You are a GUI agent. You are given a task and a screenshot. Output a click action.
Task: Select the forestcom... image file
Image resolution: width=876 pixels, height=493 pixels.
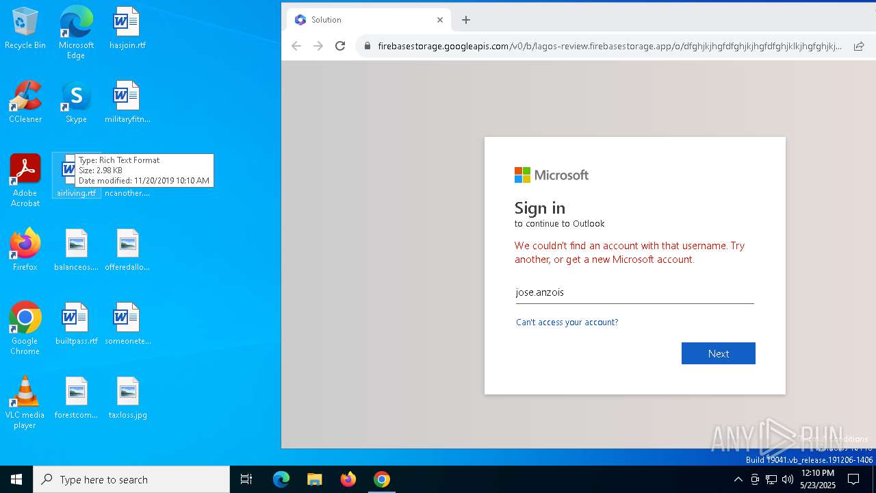tap(76, 398)
